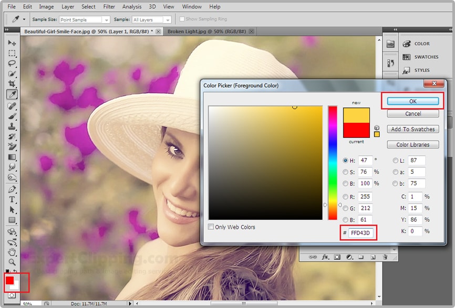
Task: Open the Sample All Layers dropdown
Action: pyautogui.click(x=152, y=20)
